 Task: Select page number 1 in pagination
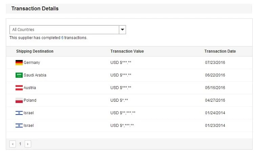click(x=20, y=144)
